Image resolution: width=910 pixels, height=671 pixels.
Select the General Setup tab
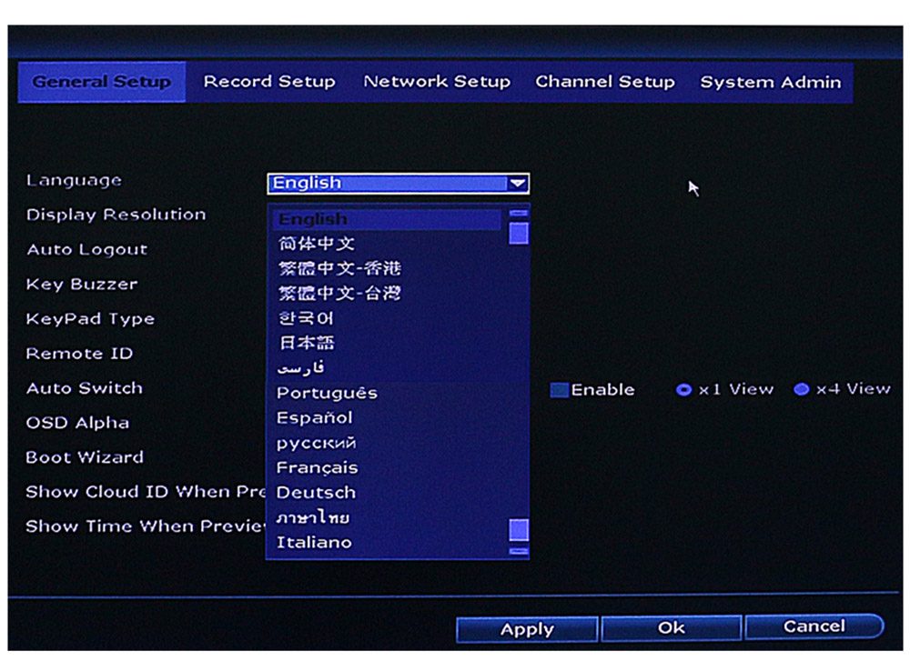click(x=102, y=82)
